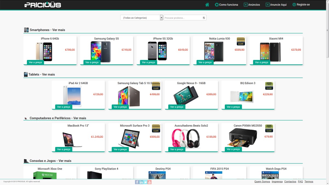This screenshot has height=185, width=329.
Task: Click the gear icon beside Como funciona
Action: (x=217, y=5)
